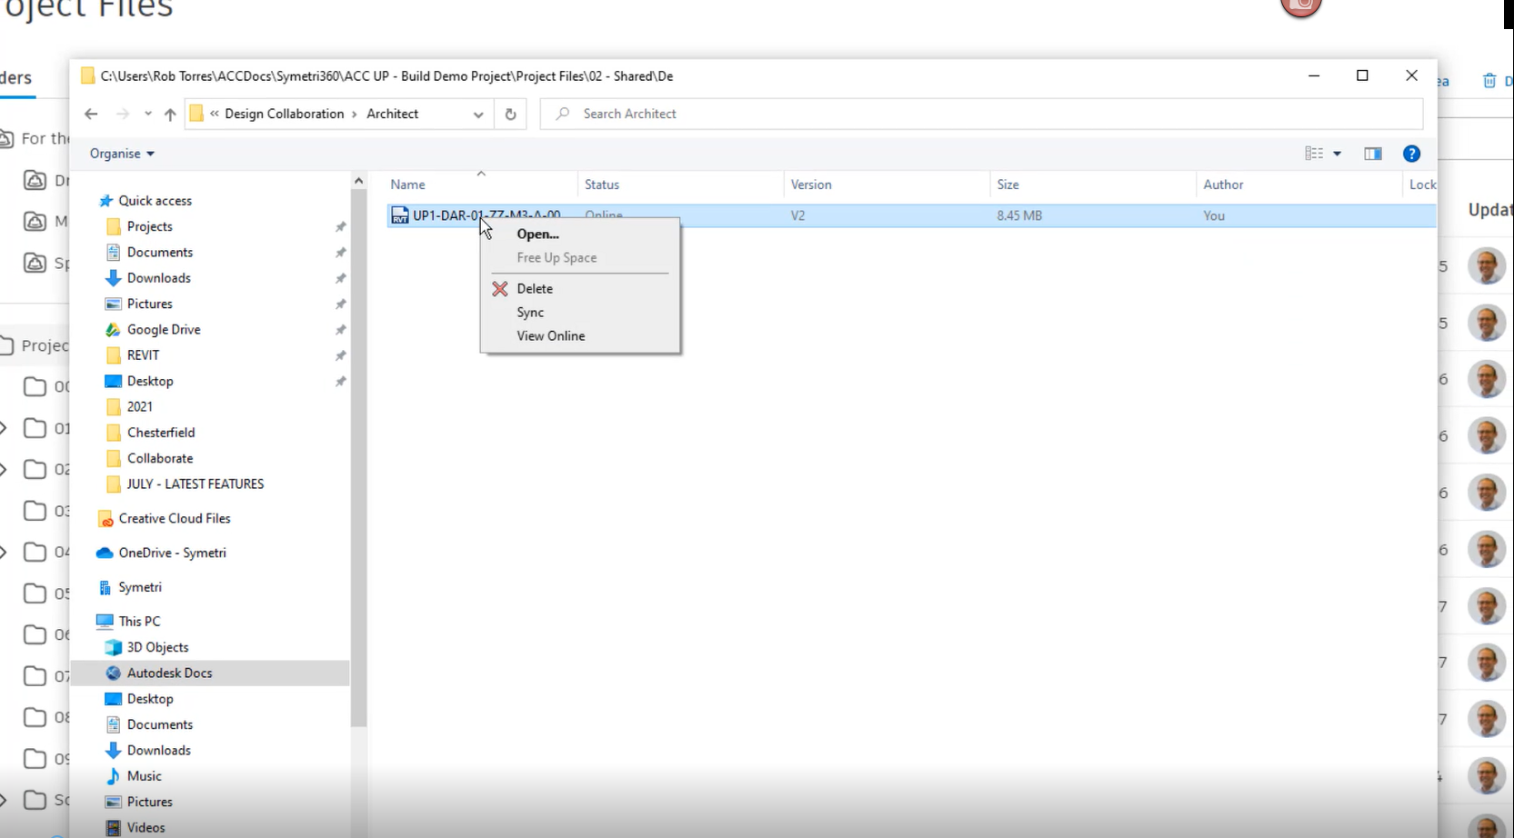Click the title bar folder icon
This screenshot has height=838, width=1514.
88,76
